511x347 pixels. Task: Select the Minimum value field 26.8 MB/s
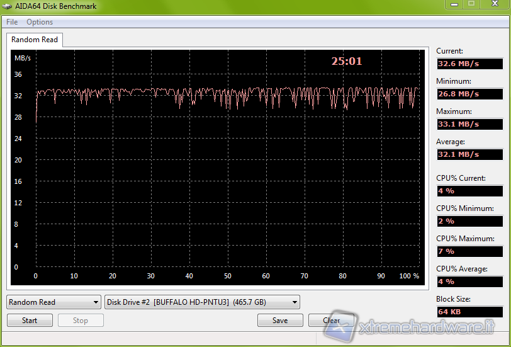coord(469,94)
